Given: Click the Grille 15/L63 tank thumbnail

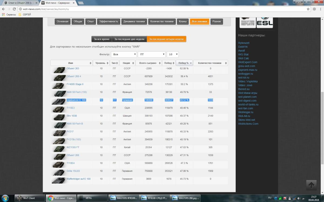Looking at the screenshot, I should point(59,172).
